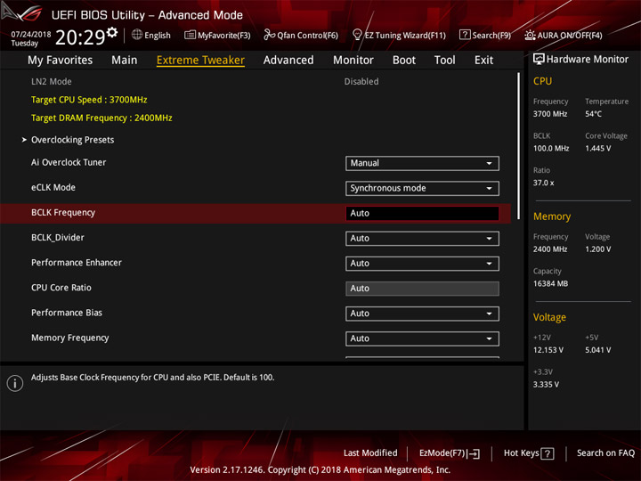The width and height of the screenshot is (641, 481).
Task: Click the globe language icon
Action: coord(137,35)
